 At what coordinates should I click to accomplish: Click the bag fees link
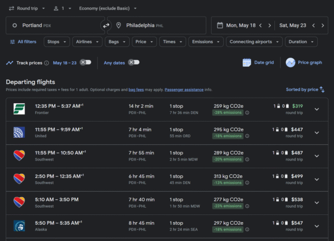coord(136,89)
